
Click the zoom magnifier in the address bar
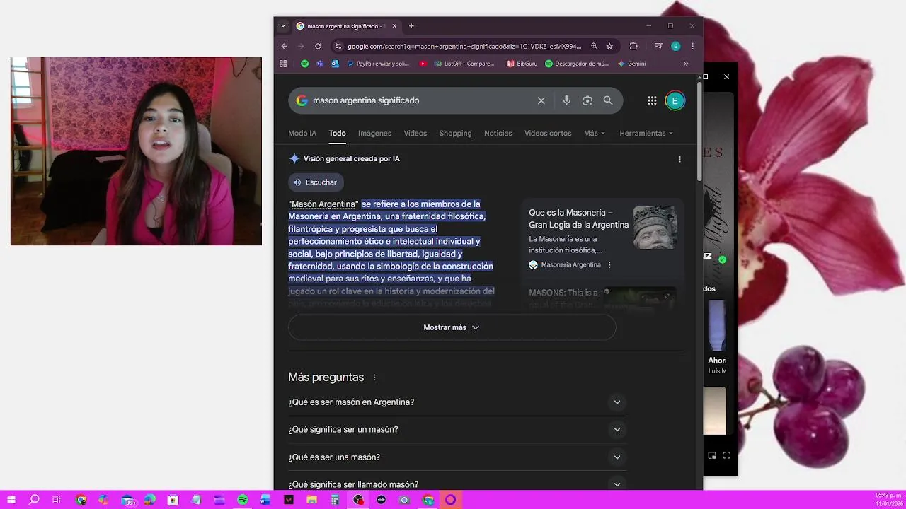click(594, 46)
